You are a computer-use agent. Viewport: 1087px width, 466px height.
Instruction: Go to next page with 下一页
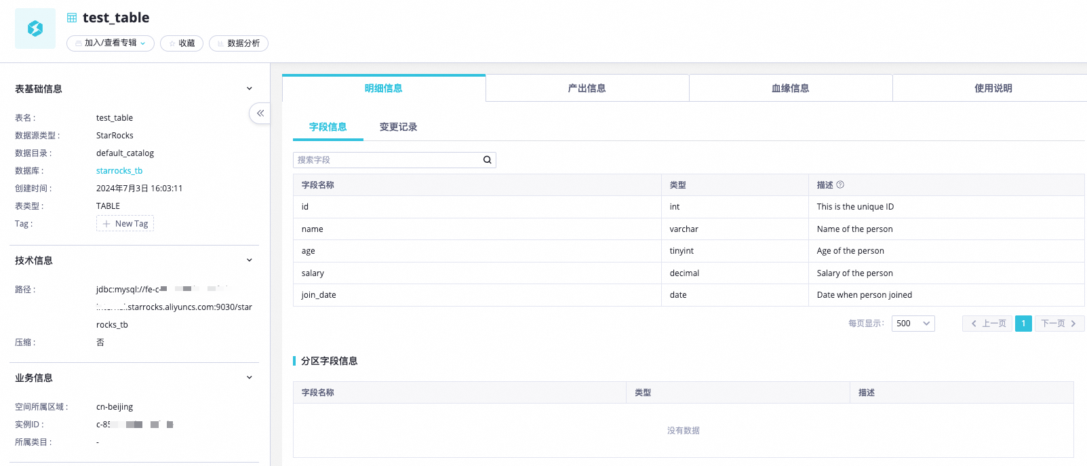click(x=1060, y=324)
